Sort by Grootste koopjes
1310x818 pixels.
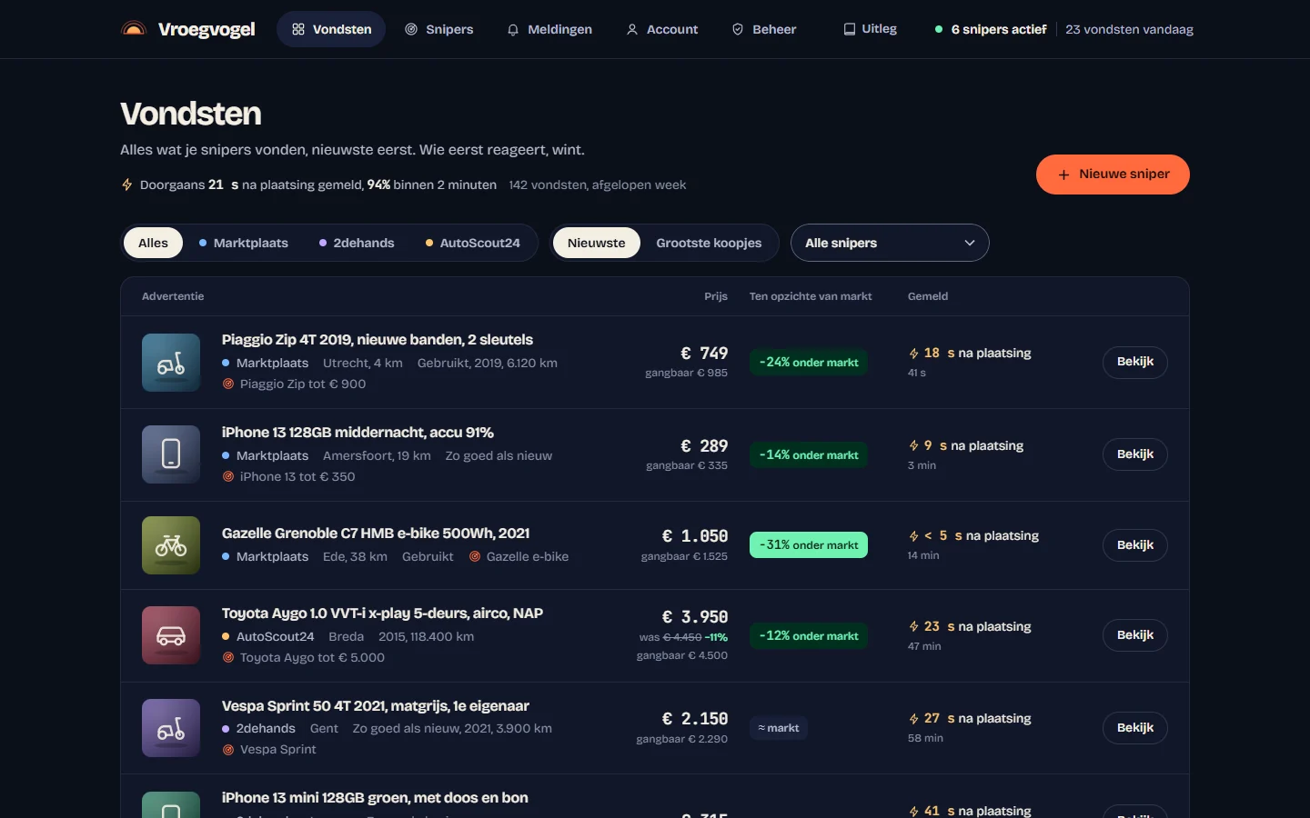(x=709, y=243)
